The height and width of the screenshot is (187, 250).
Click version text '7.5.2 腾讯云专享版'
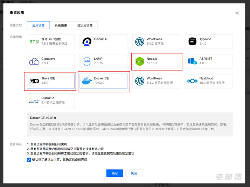coord(54,44)
